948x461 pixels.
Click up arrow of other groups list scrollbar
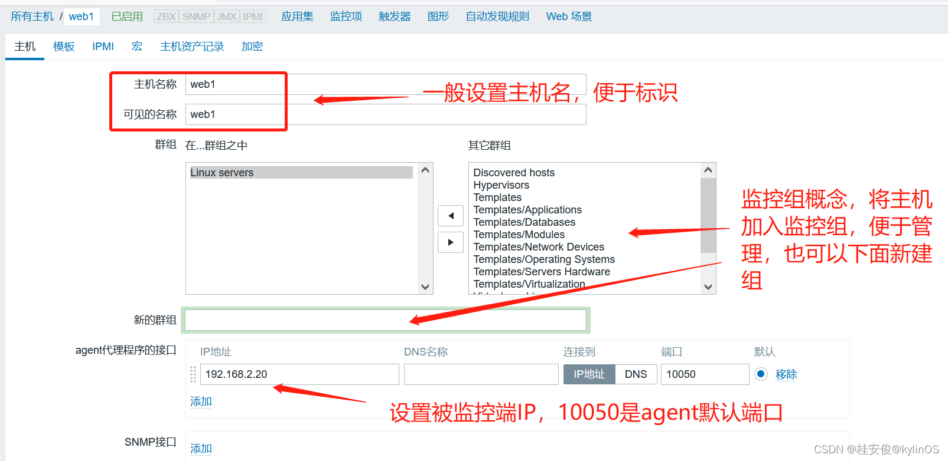tap(708, 170)
